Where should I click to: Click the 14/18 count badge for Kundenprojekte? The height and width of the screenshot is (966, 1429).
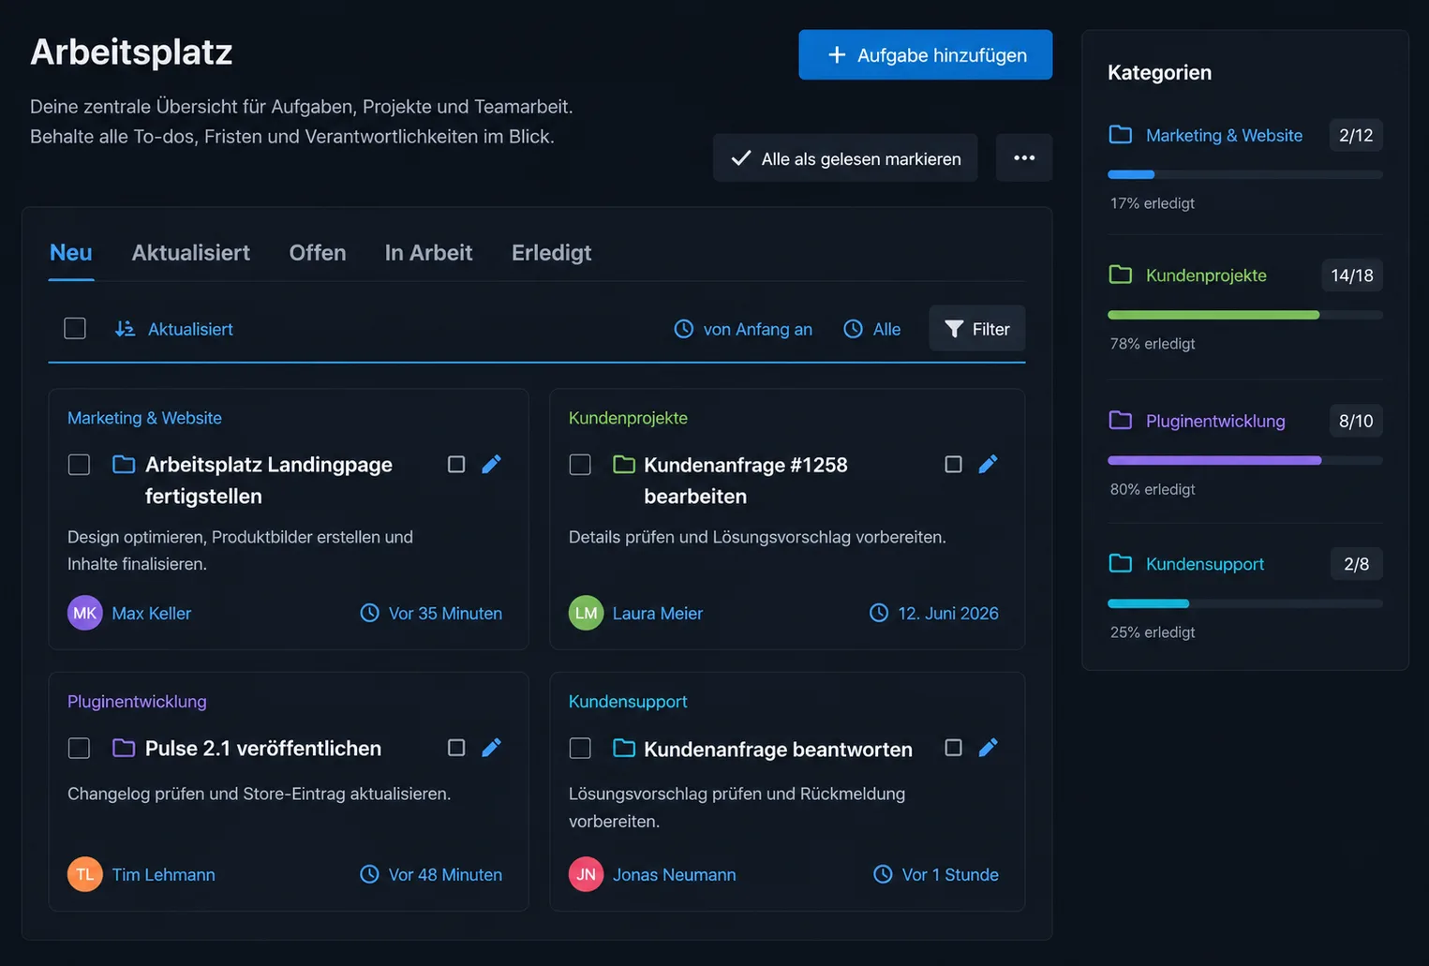1352,275
